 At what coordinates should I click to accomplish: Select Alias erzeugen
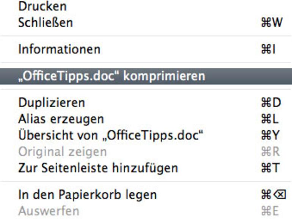(61, 119)
